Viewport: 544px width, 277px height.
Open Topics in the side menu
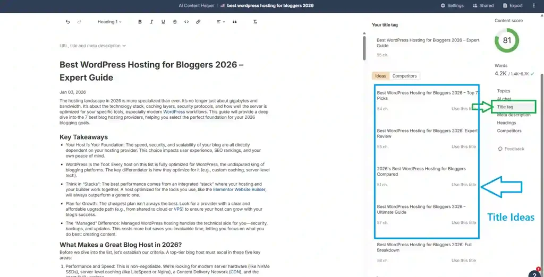click(x=504, y=91)
